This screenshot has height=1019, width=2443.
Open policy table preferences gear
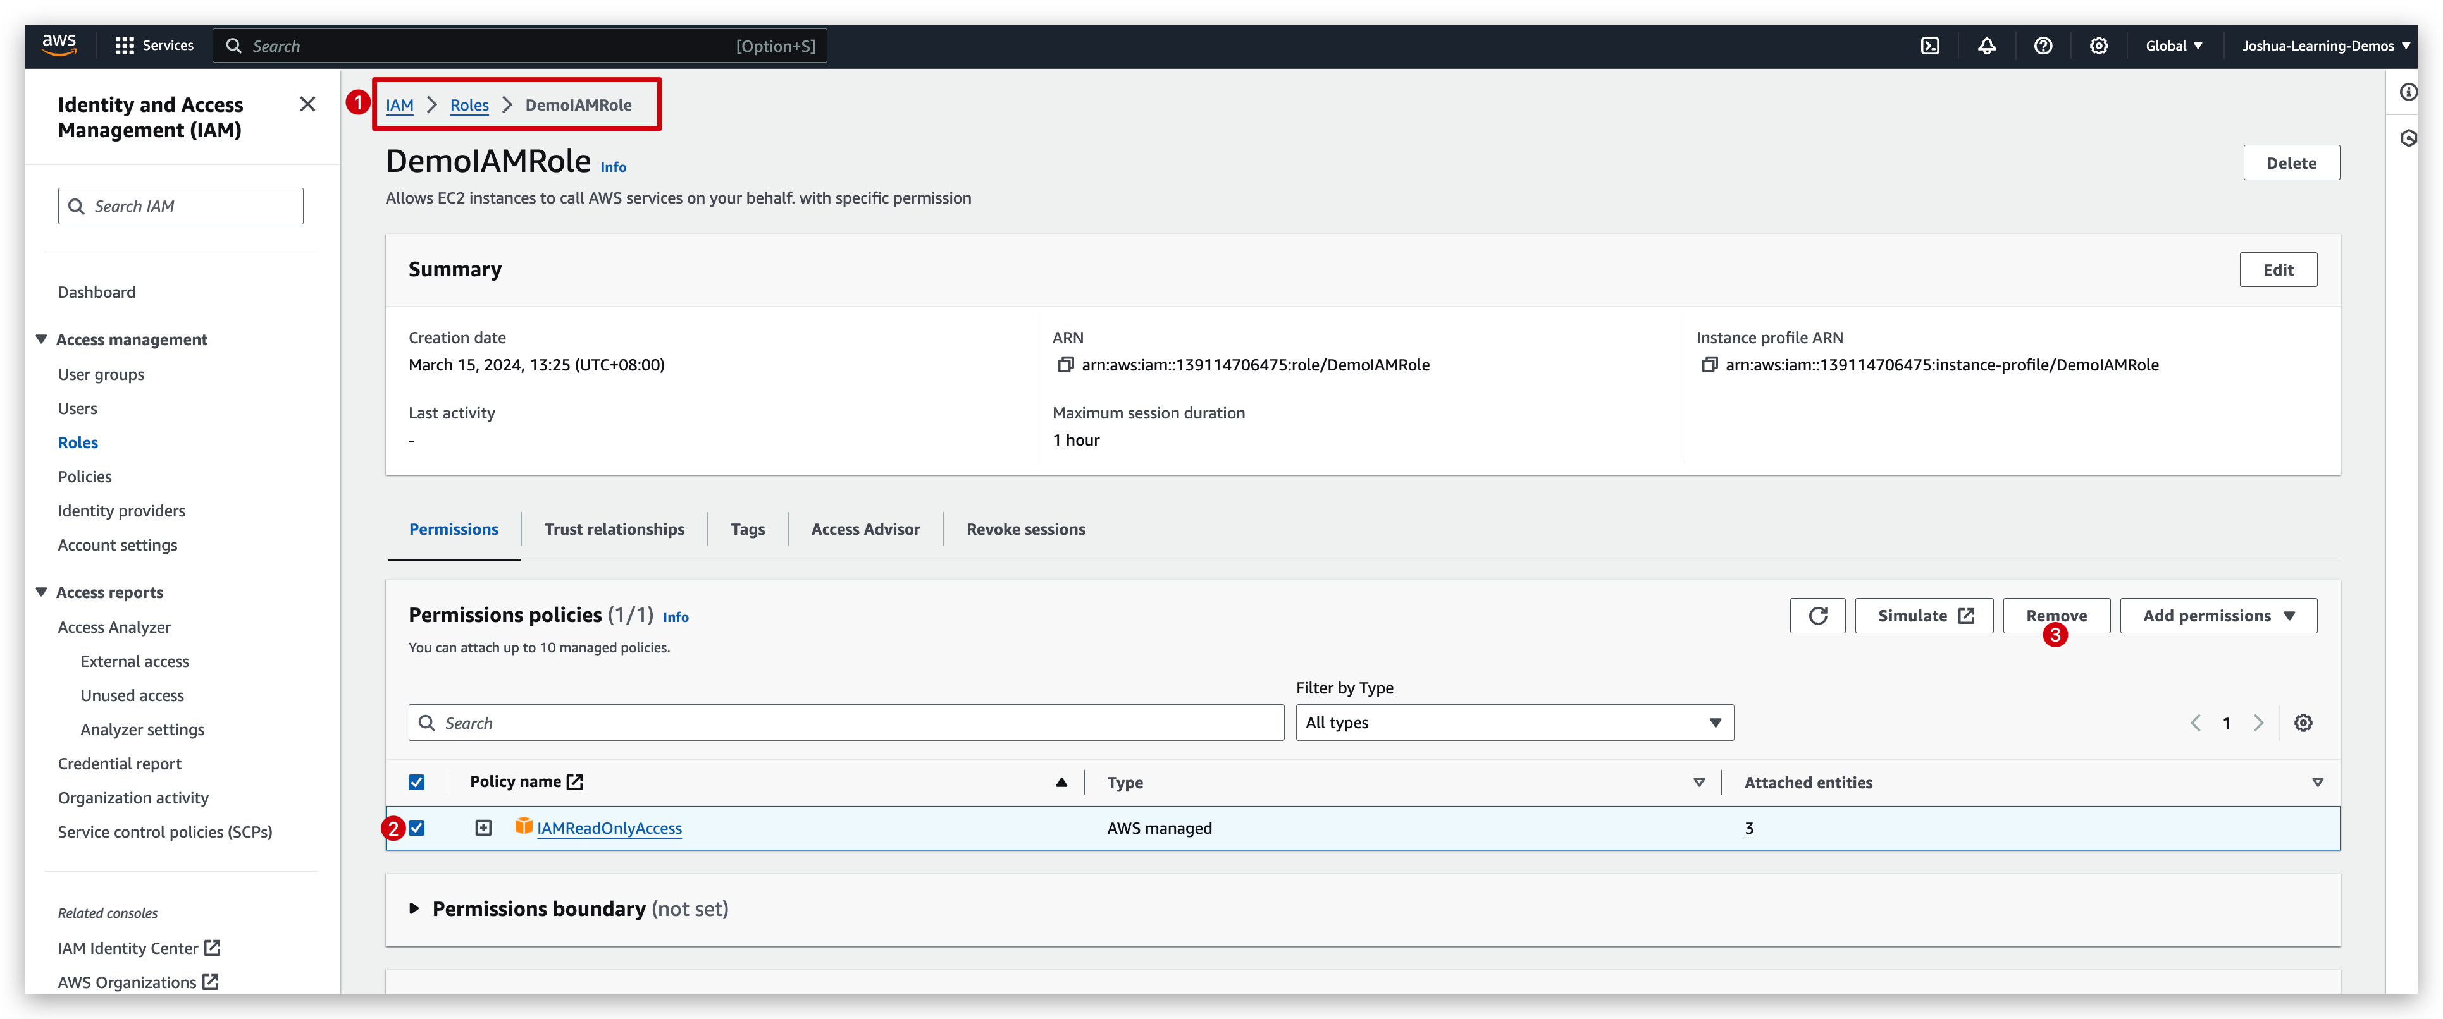pyautogui.click(x=2303, y=723)
